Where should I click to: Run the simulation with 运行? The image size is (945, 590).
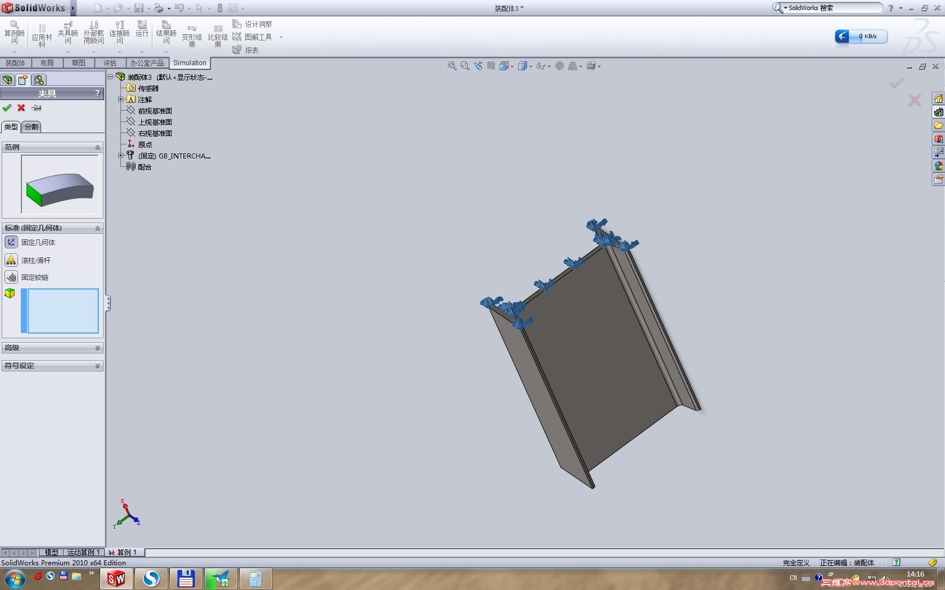142,29
